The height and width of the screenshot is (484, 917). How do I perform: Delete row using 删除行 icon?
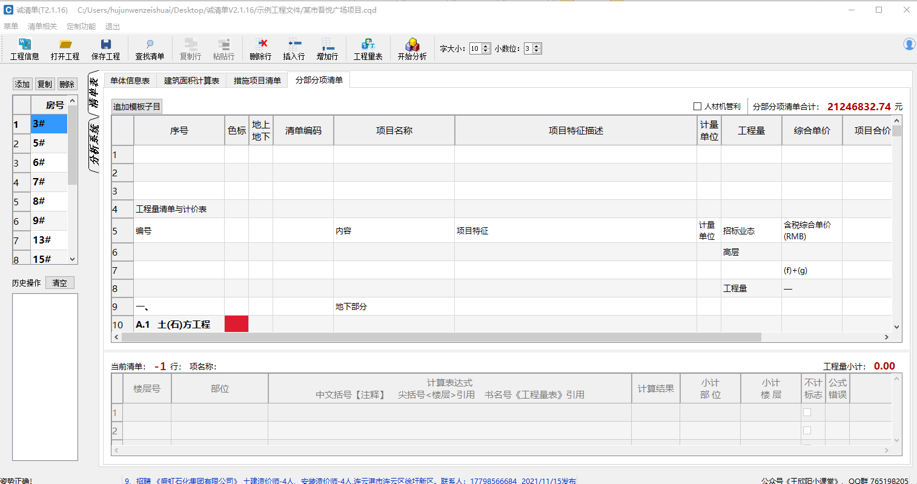coord(260,48)
